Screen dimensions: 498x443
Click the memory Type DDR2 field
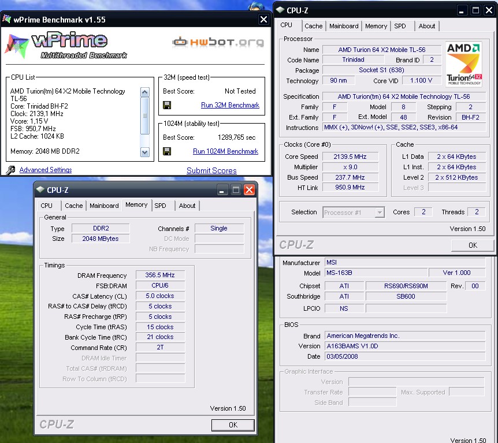101,228
